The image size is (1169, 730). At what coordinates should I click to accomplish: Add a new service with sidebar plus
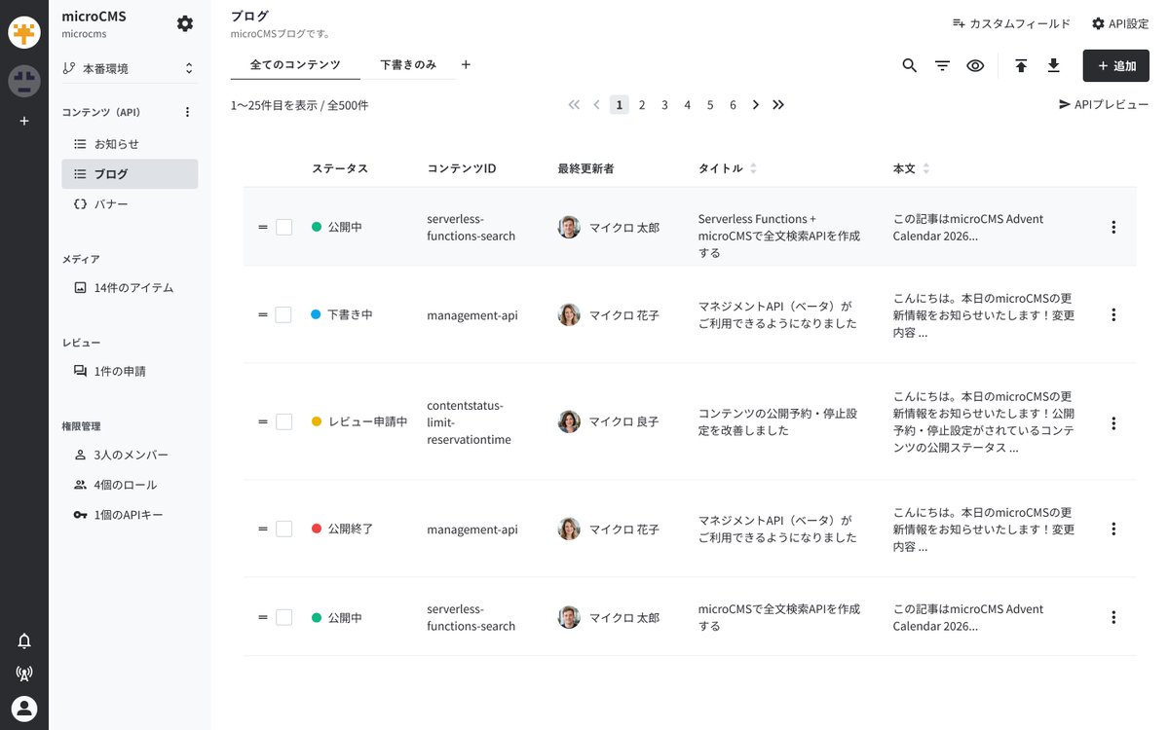[x=24, y=121]
